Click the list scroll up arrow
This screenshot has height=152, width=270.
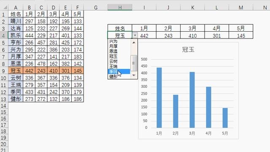134,42
